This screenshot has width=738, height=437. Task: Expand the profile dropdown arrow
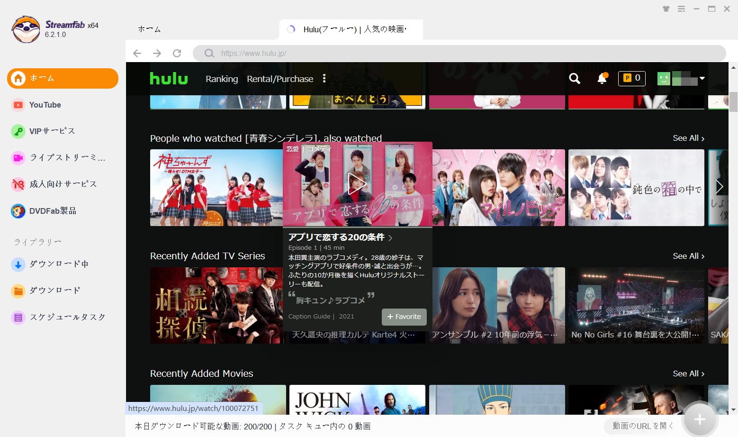tap(702, 79)
